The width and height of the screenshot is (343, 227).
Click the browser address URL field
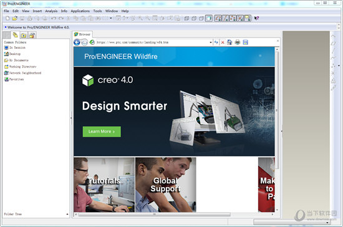pyautogui.click(x=152, y=42)
